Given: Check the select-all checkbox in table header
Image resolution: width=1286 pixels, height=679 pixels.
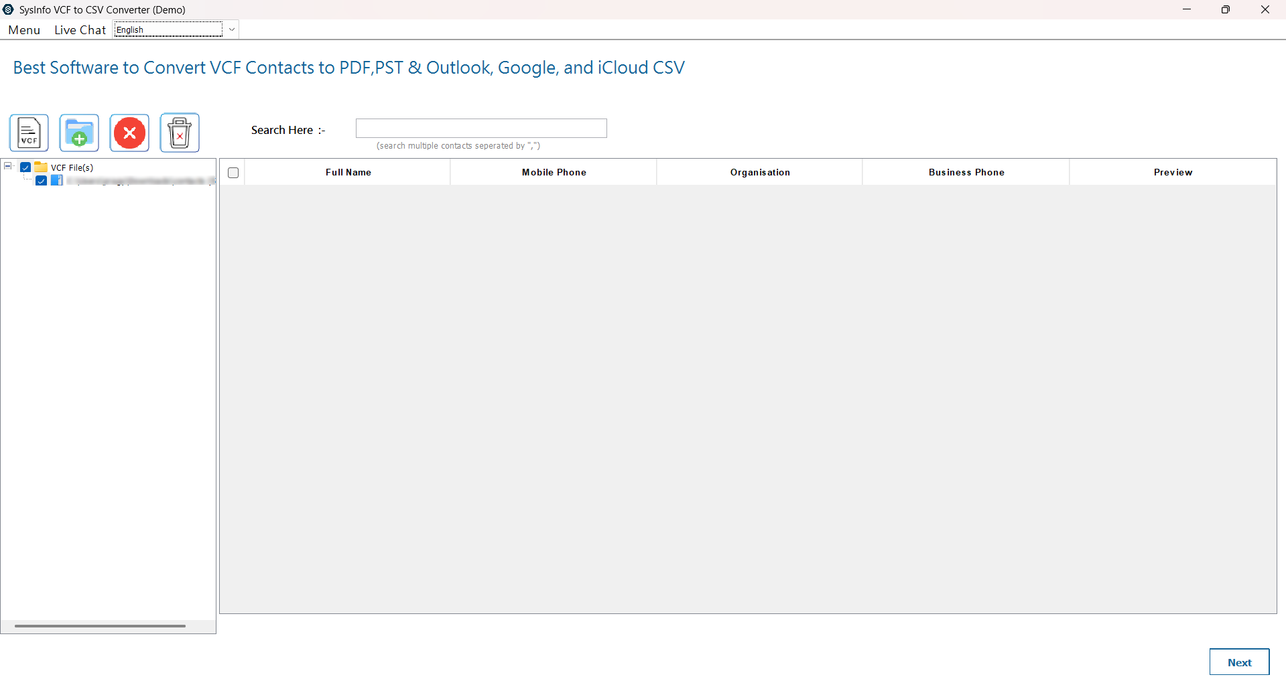Looking at the screenshot, I should (233, 173).
